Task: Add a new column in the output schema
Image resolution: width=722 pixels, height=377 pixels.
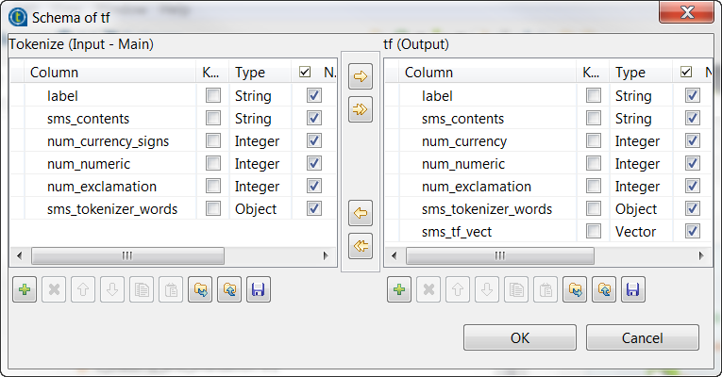Action: pyautogui.click(x=399, y=290)
